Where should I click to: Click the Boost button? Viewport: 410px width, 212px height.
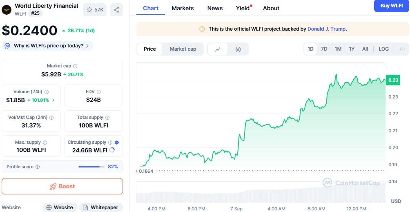(62, 186)
